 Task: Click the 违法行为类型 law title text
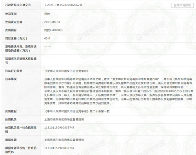point(67,71)
